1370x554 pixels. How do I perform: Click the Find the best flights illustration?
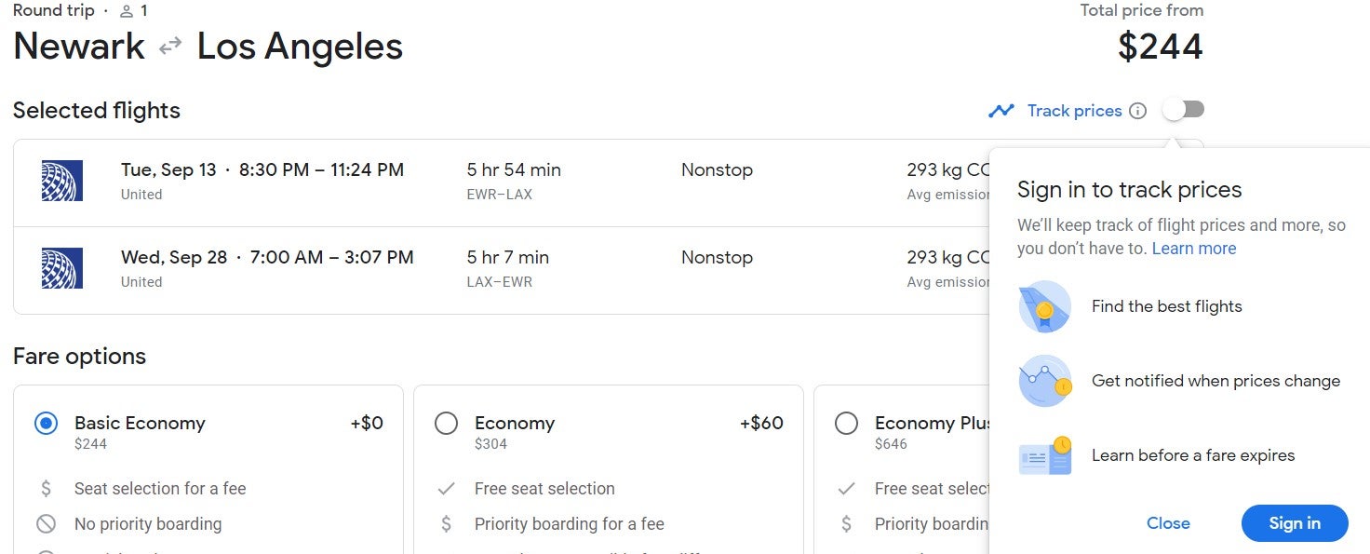[1044, 306]
